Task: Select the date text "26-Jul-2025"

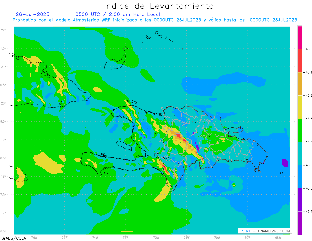Action: pyautogui.click(x=32, y=14)
